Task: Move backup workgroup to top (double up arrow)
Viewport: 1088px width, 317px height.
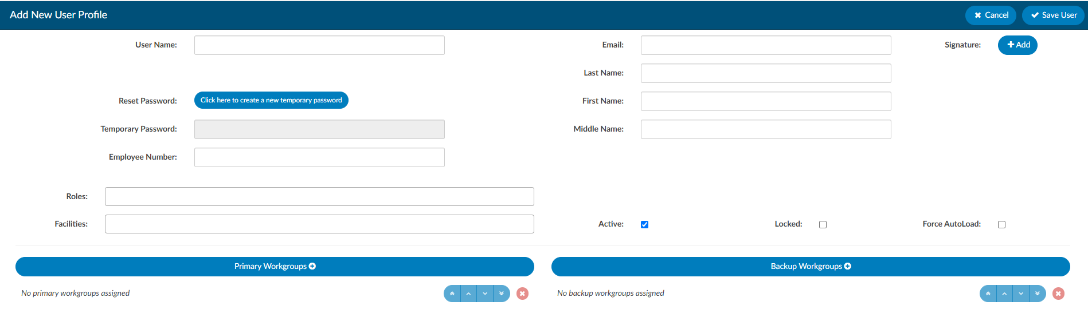Action: pos(988,294)
